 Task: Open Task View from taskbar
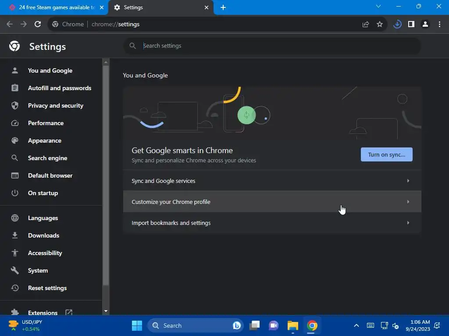click(x=254, y=325)
